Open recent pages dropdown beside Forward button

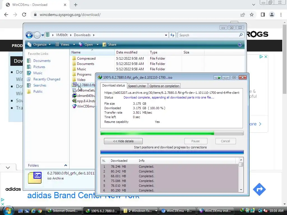pos(43,35)
